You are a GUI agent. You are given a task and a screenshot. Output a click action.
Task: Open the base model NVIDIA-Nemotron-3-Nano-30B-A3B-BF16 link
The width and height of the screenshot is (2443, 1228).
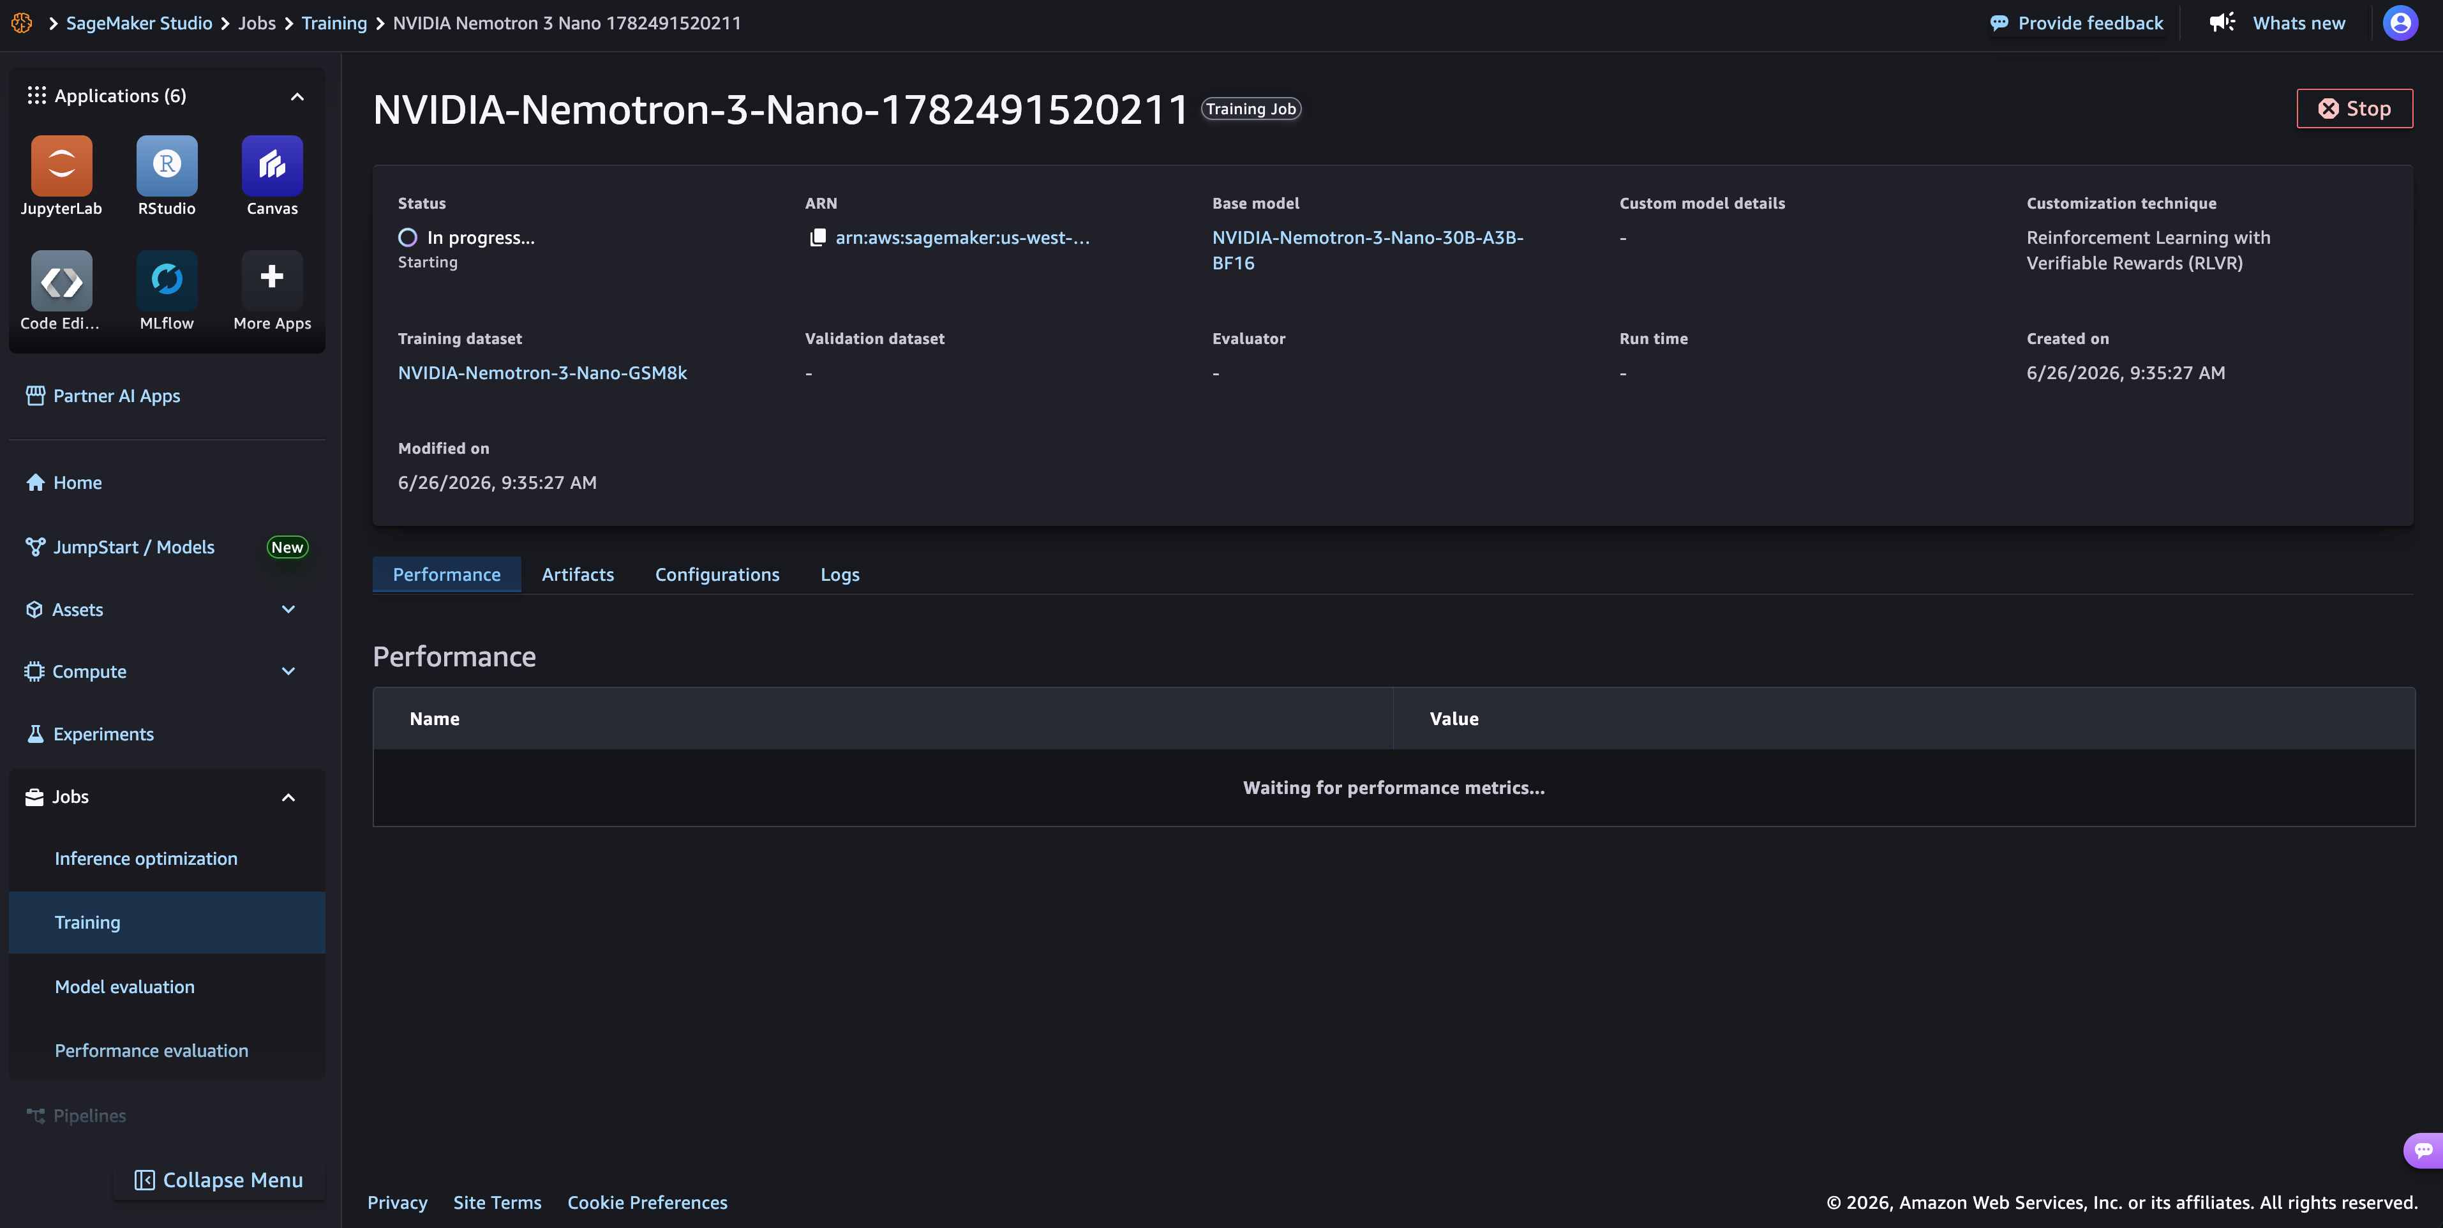[1368, 250]
